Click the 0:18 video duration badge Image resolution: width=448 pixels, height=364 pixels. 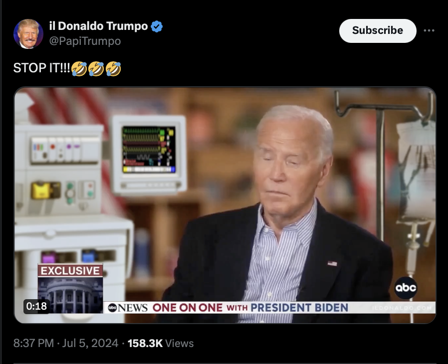[36, 306]
